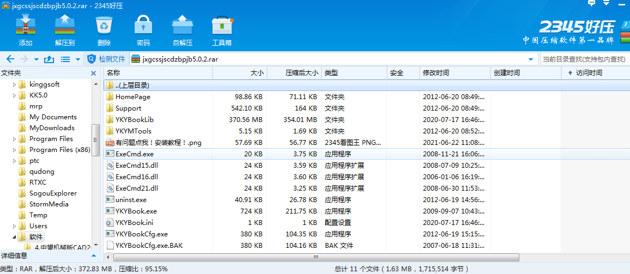Expand the Program Files tree node

click(x=15, y=139)
